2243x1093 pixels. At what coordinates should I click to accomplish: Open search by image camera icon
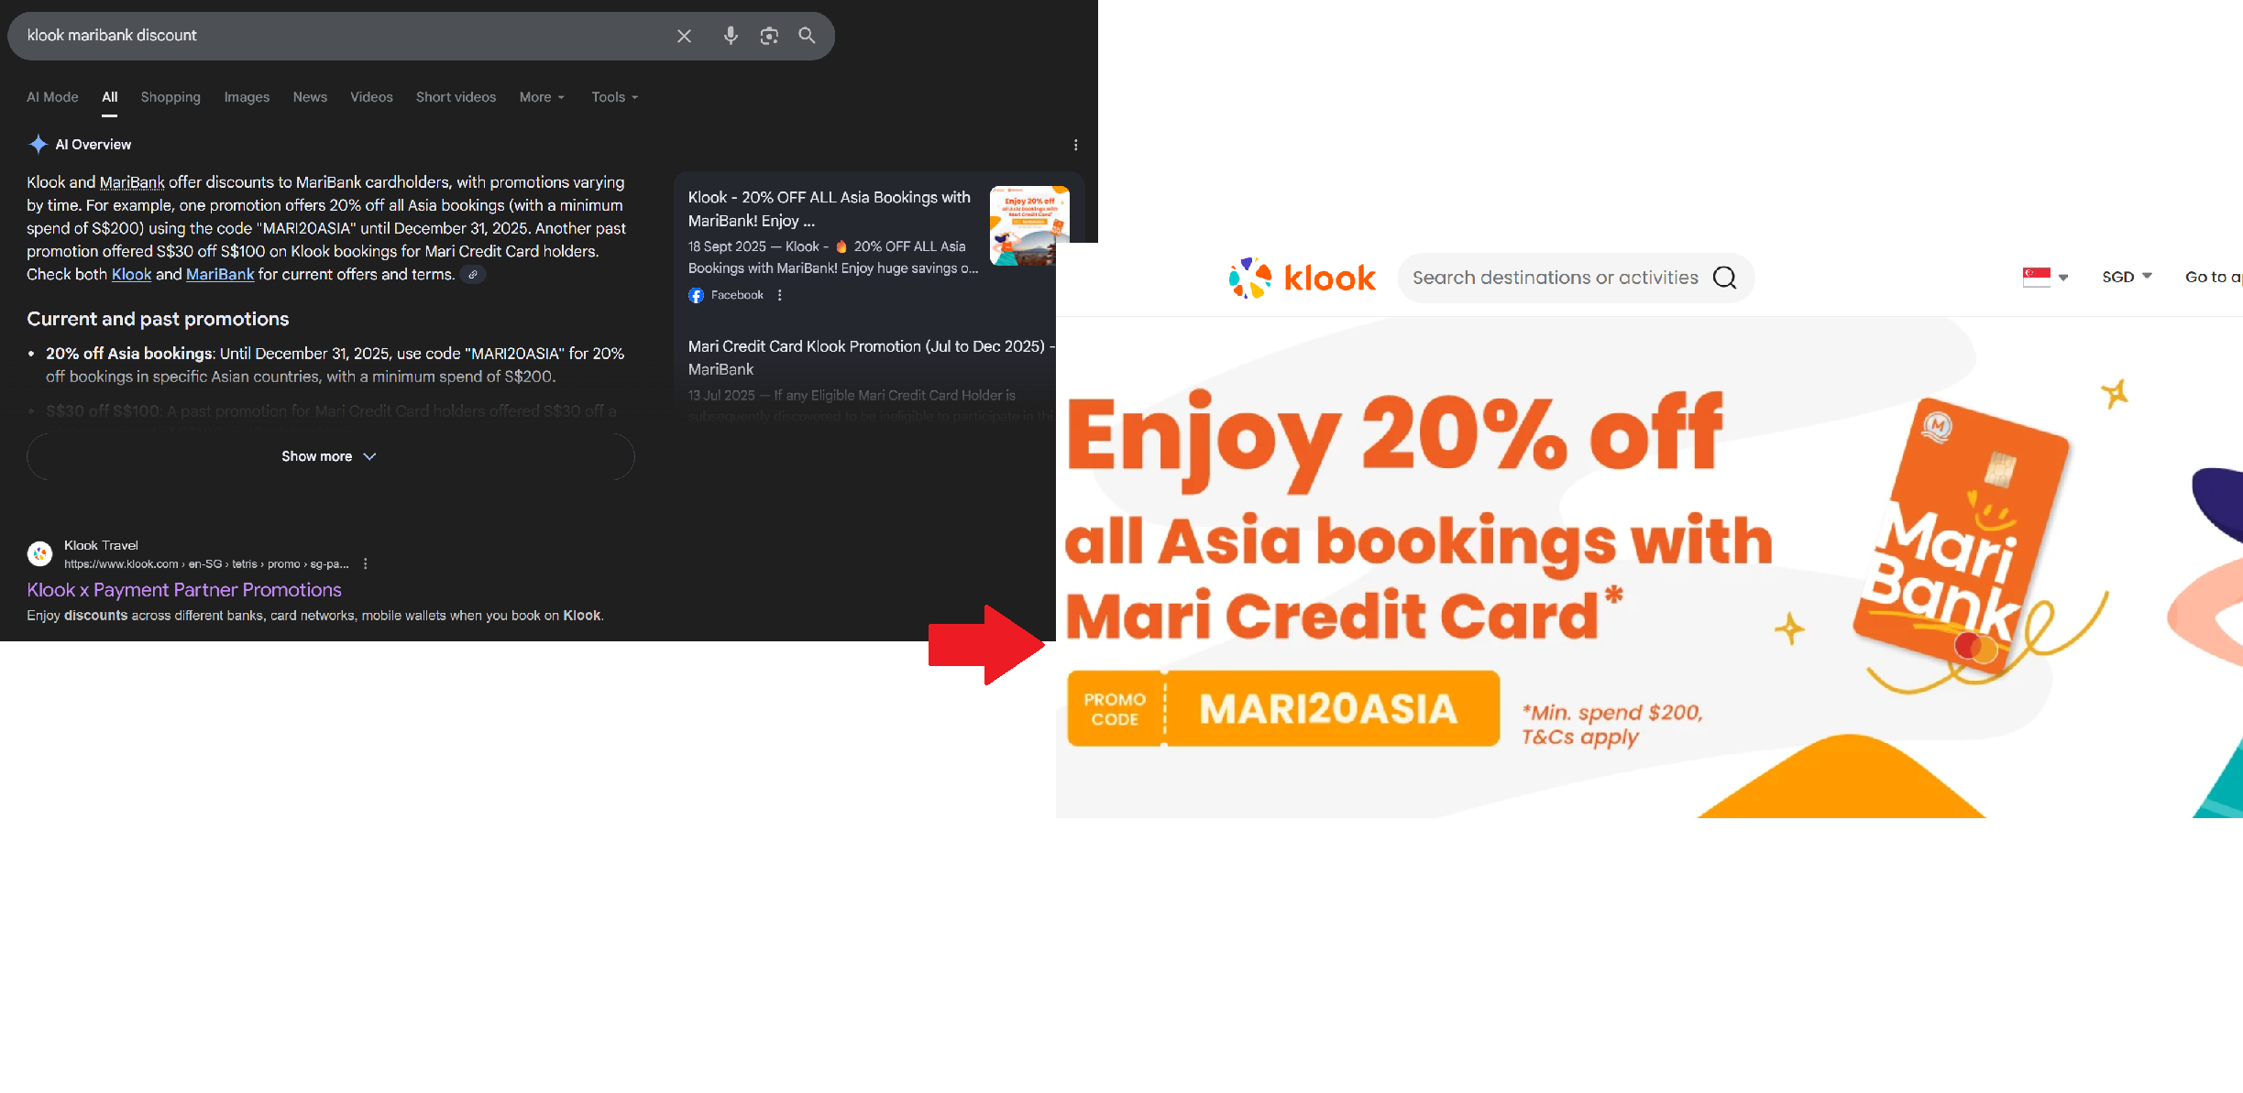click(769, 36)
